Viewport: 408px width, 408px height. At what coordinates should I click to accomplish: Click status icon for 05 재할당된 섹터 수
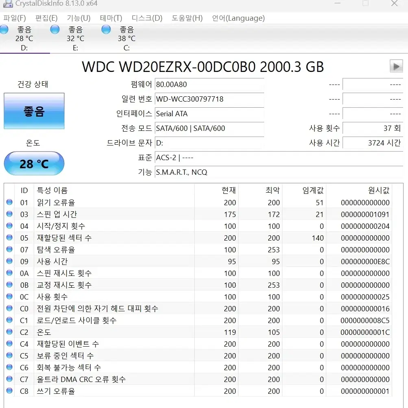click(9, 238)
